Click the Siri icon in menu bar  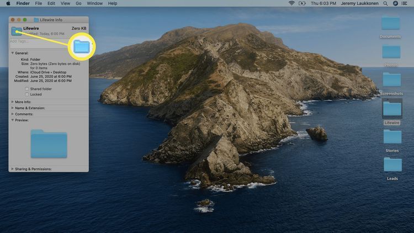pyautogui.click(x=395, y=3)
